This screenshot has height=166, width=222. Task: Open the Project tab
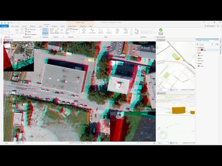[x=4, y=26]
